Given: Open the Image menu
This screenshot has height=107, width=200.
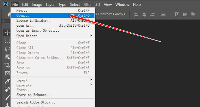Looking at the screenshot, I should pos(37,5).
